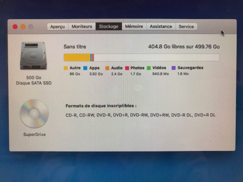Click the "86 Go" Autre value
Screen dimensions: 243x182
pos(75,74)
